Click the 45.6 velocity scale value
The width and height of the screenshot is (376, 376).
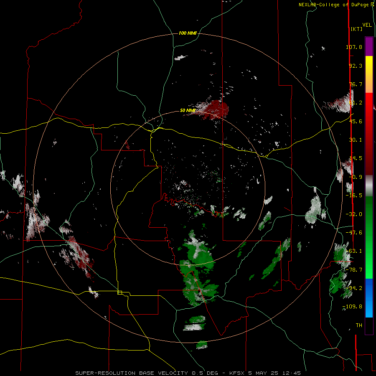[356, 121]
